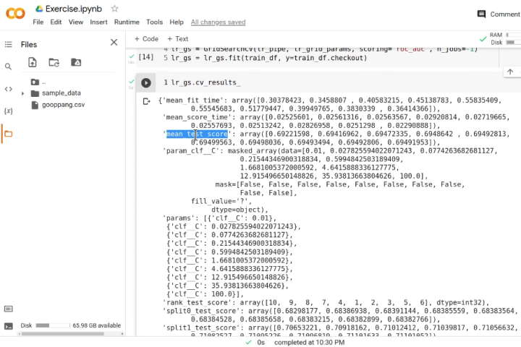The image size is (521, 347).
Task: Open the Comment button
Action: [x=499, y=14]
